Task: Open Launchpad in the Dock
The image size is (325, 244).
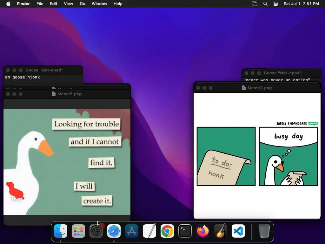Action: 78,231
